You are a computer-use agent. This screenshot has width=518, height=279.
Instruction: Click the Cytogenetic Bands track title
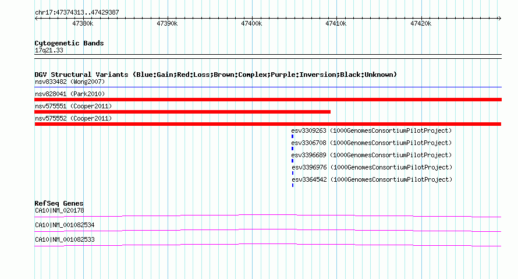69,43
